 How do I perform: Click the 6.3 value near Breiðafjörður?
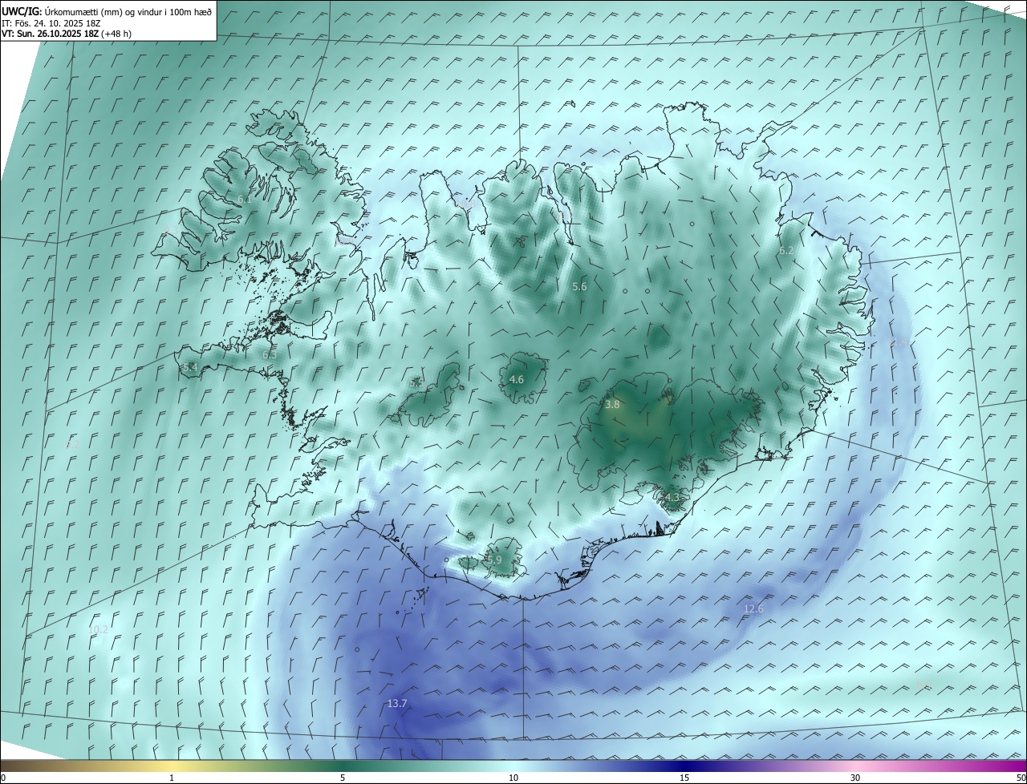270,354
